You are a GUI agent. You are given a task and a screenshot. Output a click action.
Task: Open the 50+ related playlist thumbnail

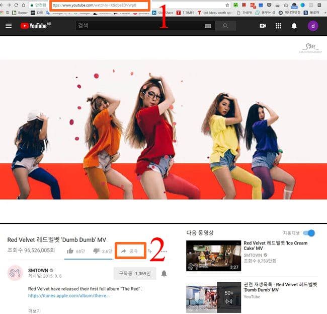pos(213,297)
